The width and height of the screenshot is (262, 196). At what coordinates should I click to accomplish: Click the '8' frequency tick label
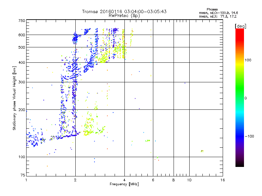(174, 180)
